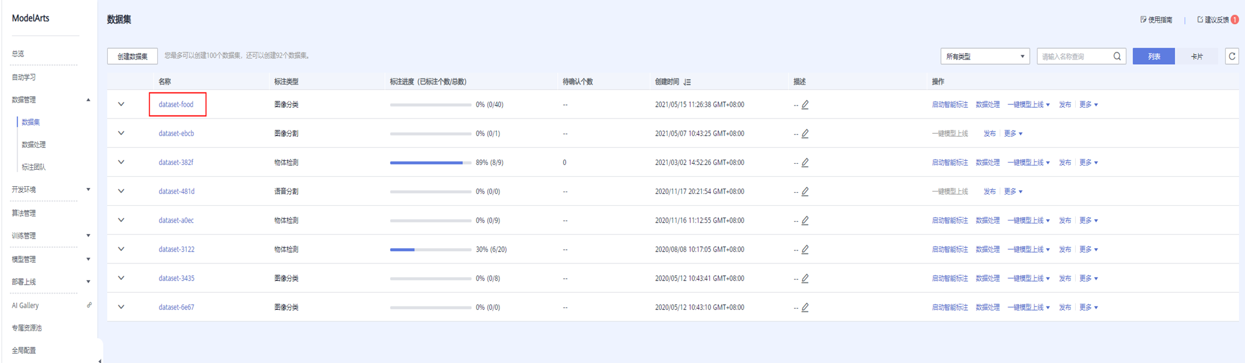Open the 所有类型 type filter dropdown

[x=984, y=57]
